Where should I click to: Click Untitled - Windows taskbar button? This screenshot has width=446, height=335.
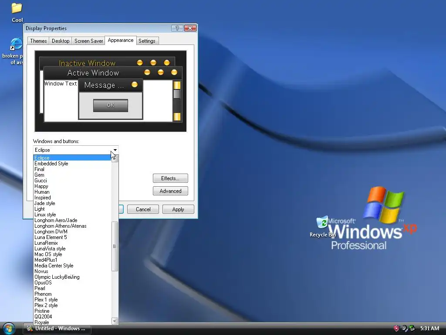pyautogui.click(x=57, y=328)
